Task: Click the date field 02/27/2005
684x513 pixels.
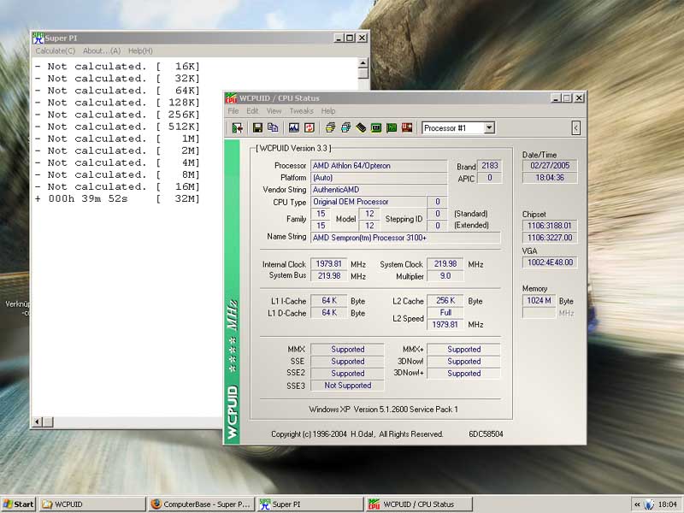Action: click(550, 166)
